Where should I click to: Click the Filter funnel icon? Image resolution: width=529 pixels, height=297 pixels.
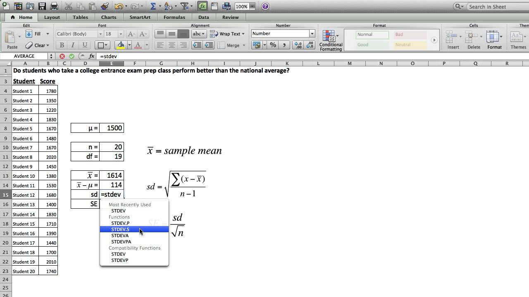[184, 6]
